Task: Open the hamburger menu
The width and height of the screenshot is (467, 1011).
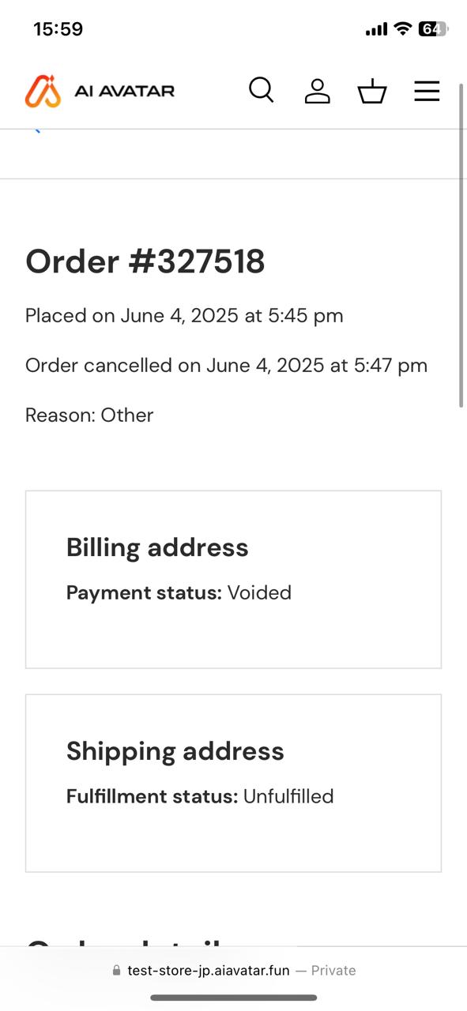Action: tap(427, 92)
